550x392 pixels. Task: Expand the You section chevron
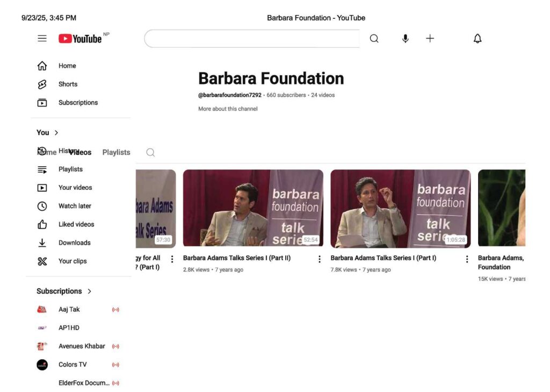(x=56, y=133)
